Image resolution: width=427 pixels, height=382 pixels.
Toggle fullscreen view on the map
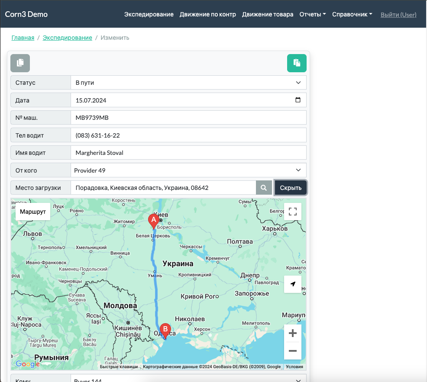pos(293,212)
